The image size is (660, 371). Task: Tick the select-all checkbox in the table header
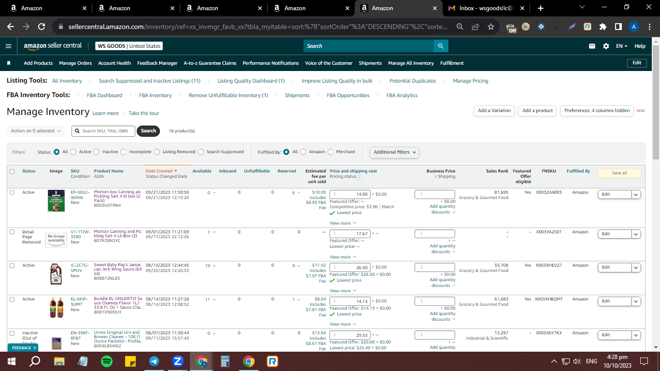click(x=12, y=171)
